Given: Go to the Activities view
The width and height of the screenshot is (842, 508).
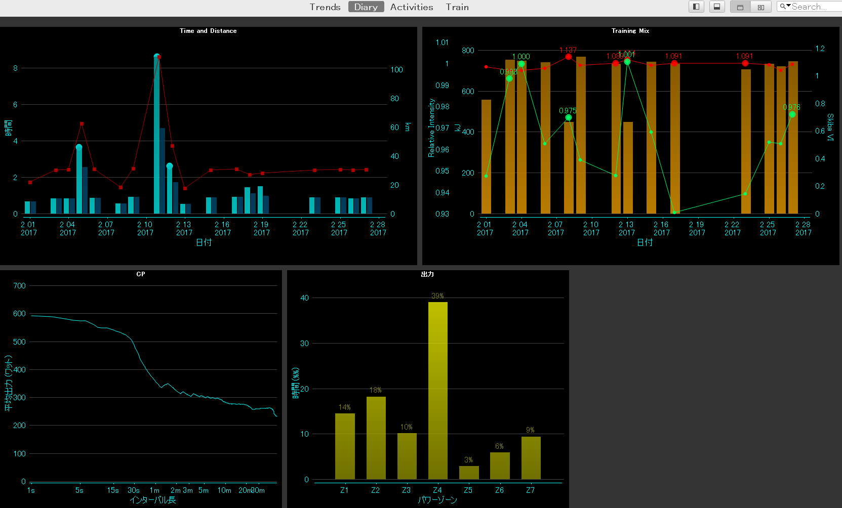Looking at the screenshot, I should click(411, 7).
